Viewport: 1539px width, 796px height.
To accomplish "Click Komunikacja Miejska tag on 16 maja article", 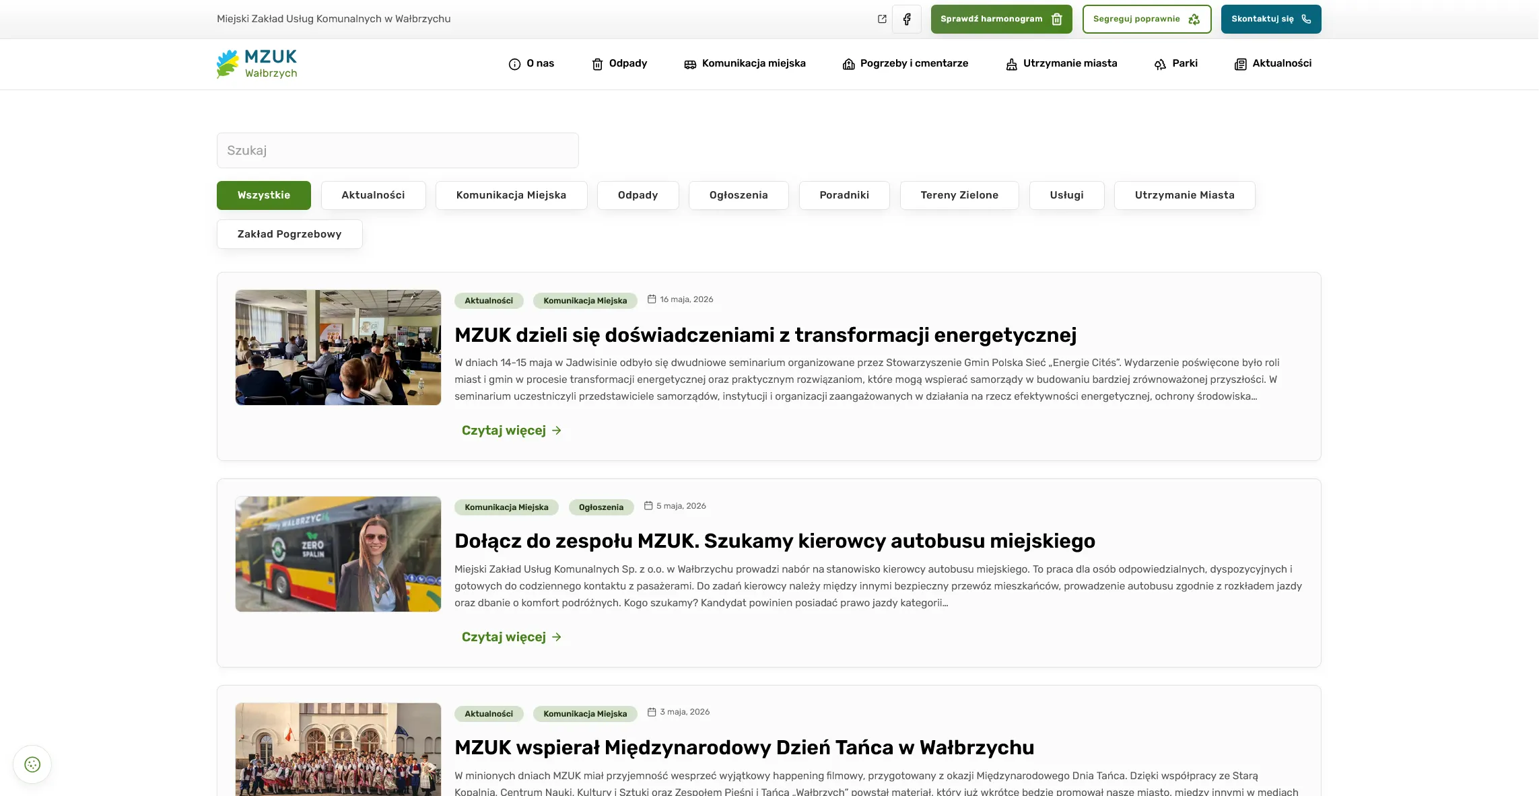I will click(585, 301).
